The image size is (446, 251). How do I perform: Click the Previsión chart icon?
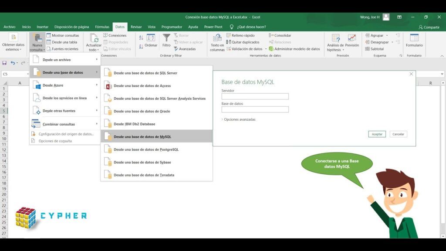[352, 37]
